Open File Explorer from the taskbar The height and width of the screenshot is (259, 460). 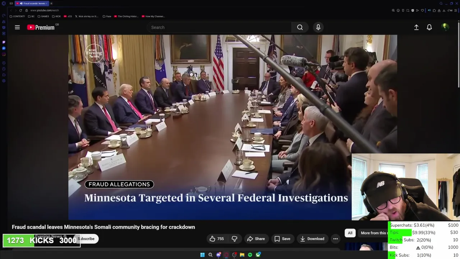[x=242, y=255]
